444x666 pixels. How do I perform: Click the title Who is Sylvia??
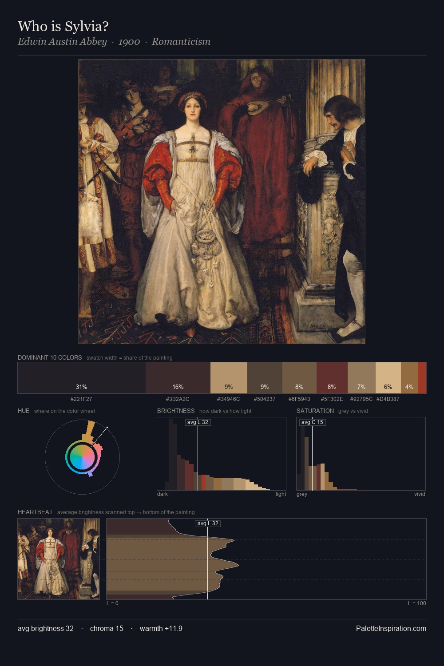[63, 26]
